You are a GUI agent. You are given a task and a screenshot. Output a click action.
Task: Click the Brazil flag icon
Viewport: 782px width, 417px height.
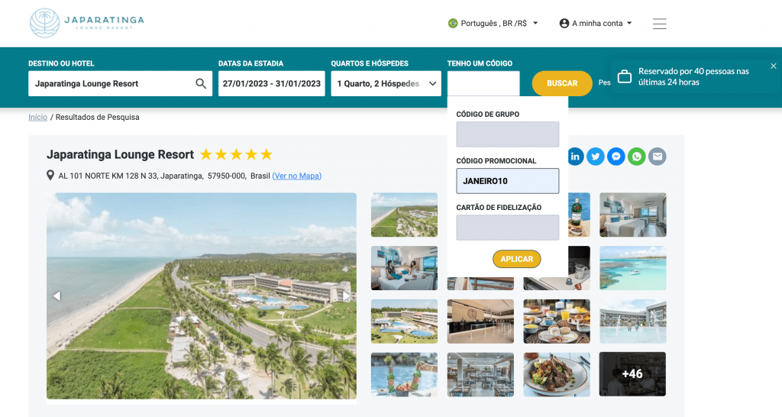[x=453, y=24]
